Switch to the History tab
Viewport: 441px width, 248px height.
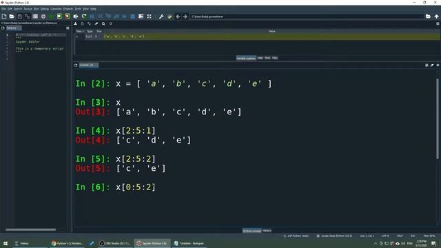coord(267,231)
